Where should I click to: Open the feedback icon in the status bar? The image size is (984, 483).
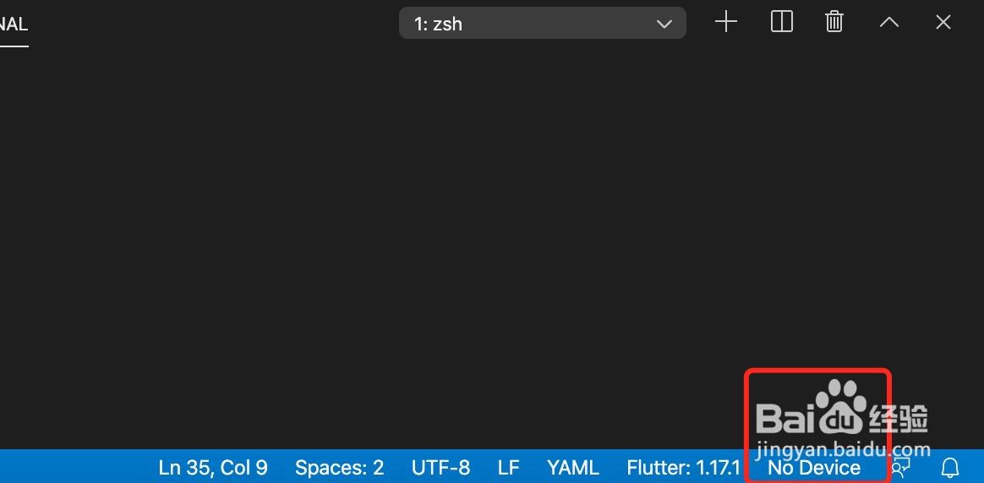tap(902, 467)
